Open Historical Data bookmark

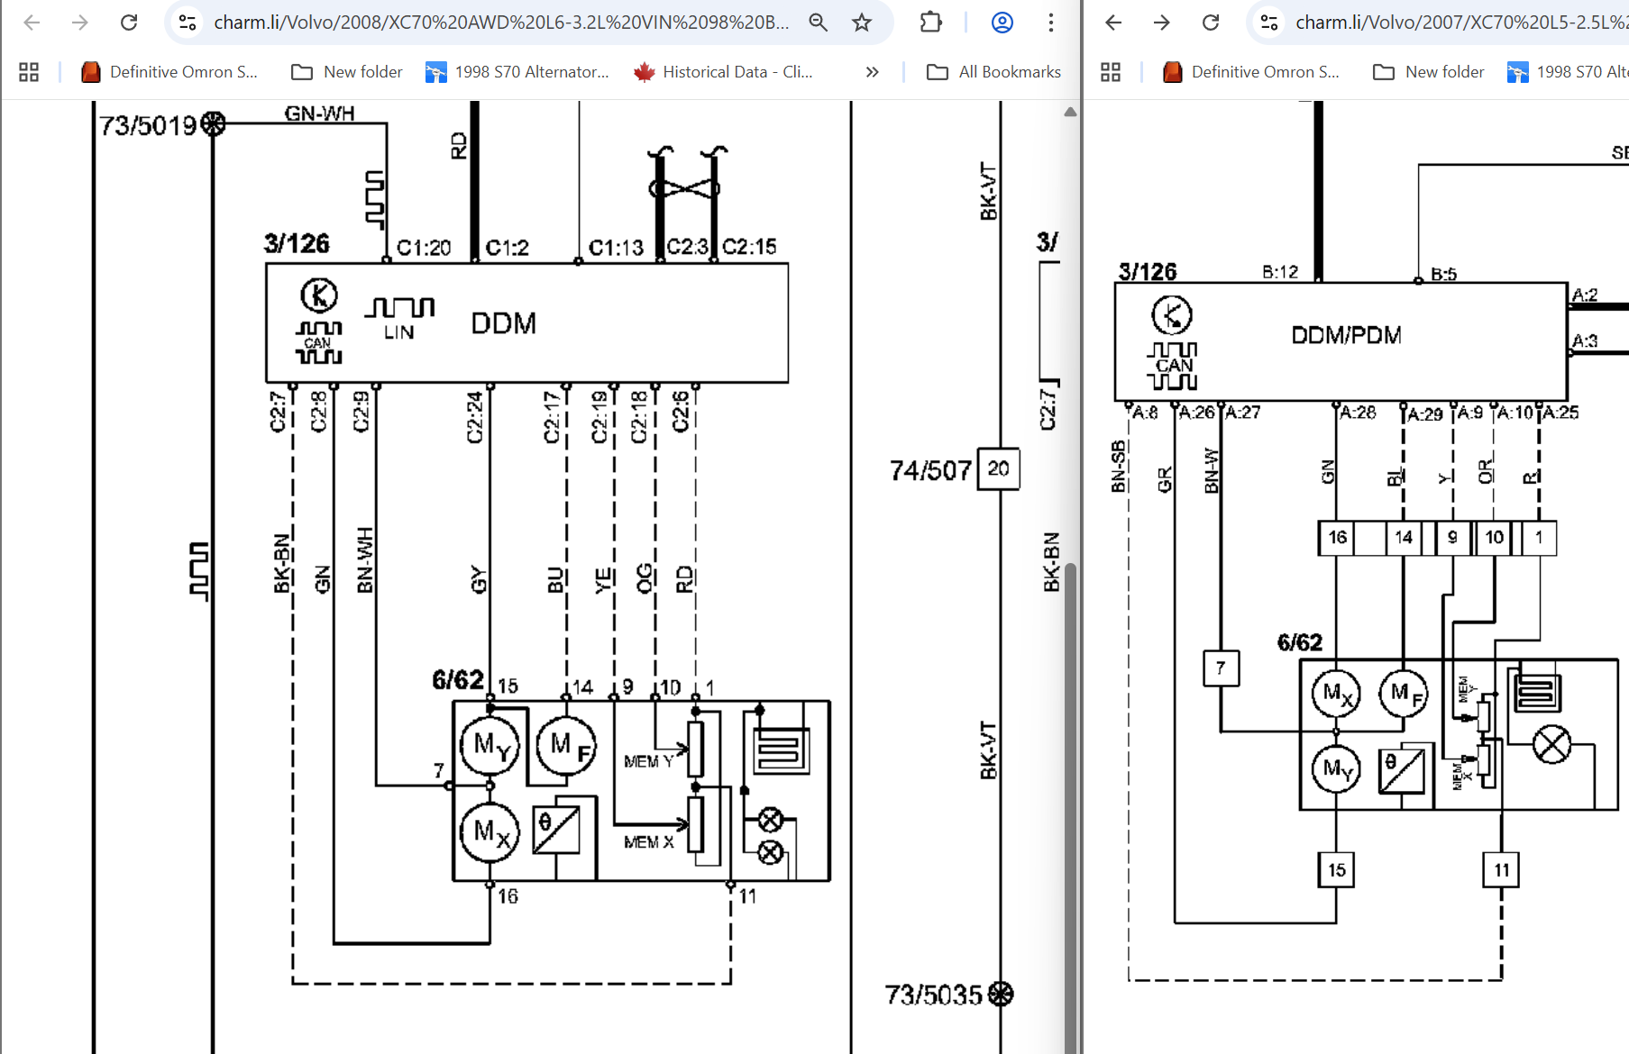724,72
